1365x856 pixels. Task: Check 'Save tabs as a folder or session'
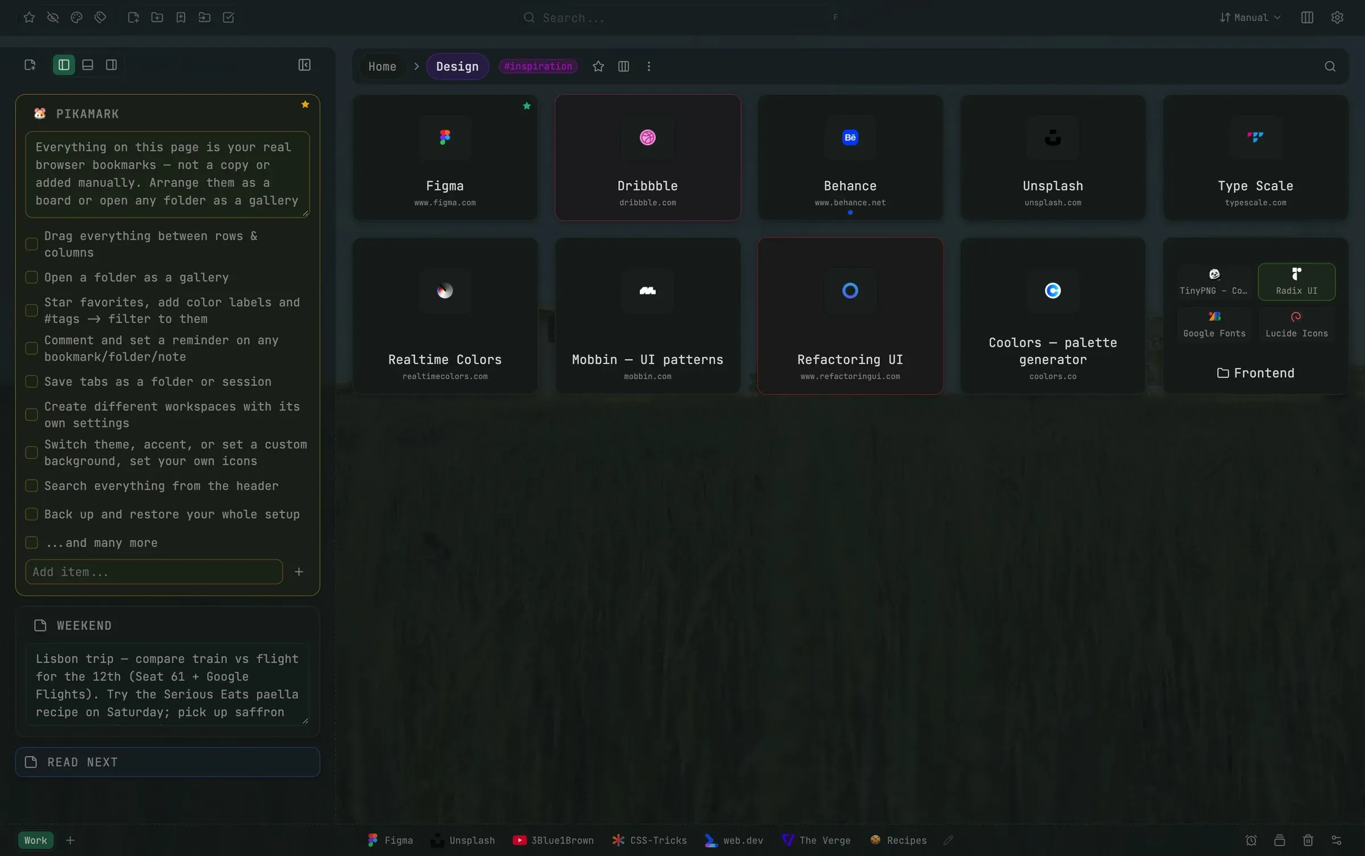32,382
